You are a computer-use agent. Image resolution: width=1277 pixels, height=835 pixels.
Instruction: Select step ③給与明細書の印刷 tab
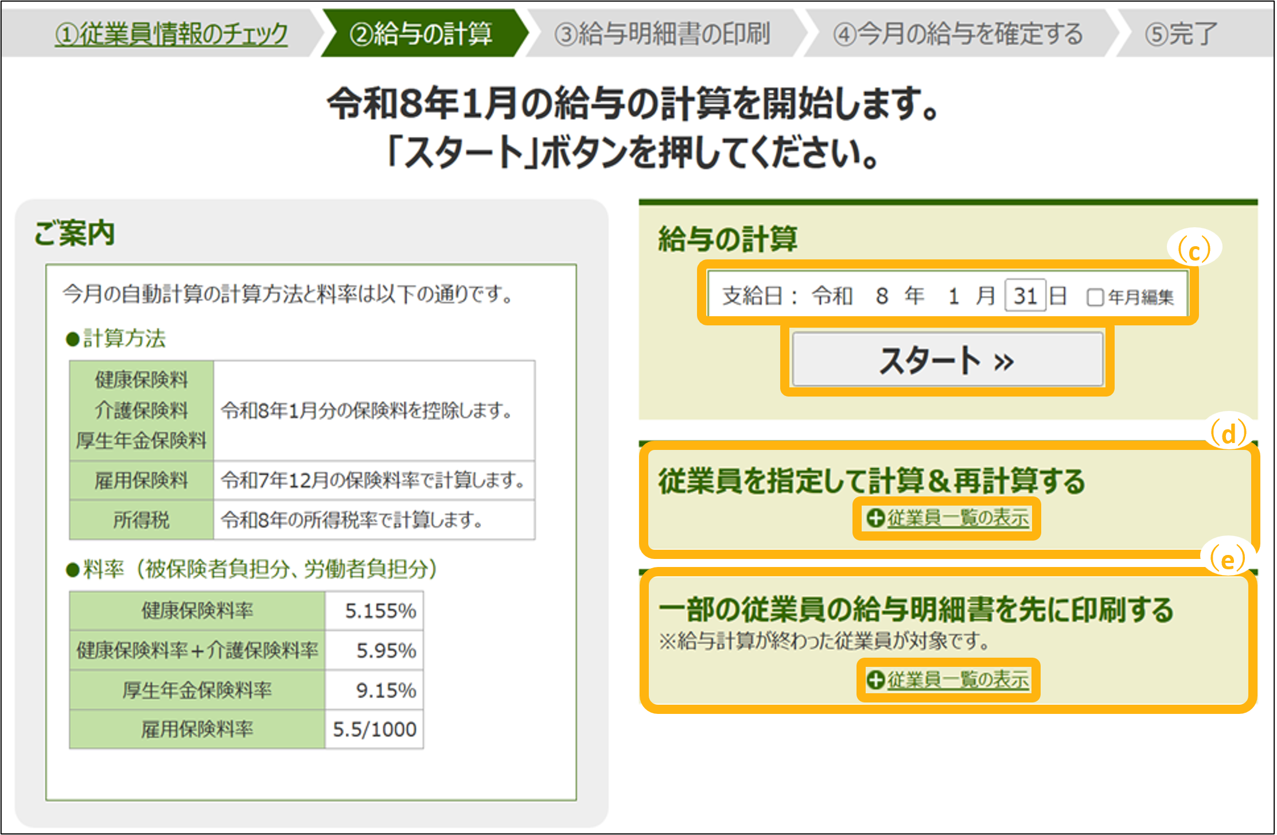[x=662, y=34]
